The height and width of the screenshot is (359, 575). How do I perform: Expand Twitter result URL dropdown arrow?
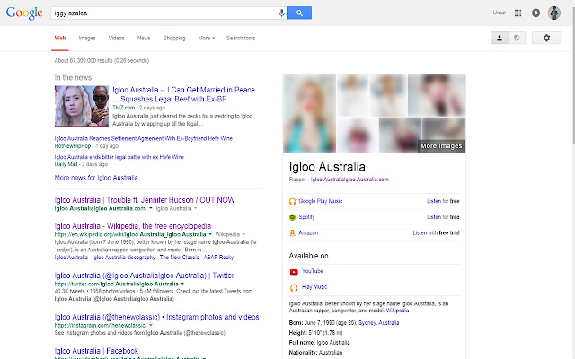[x=182, y=284]
